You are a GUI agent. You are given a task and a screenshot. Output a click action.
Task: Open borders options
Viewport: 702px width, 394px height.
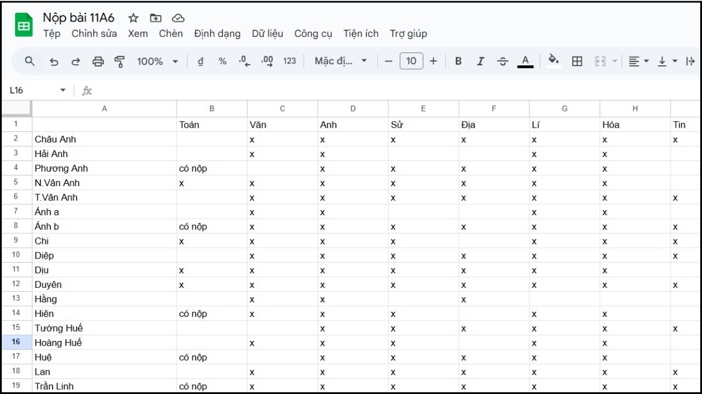pos(577,61)
